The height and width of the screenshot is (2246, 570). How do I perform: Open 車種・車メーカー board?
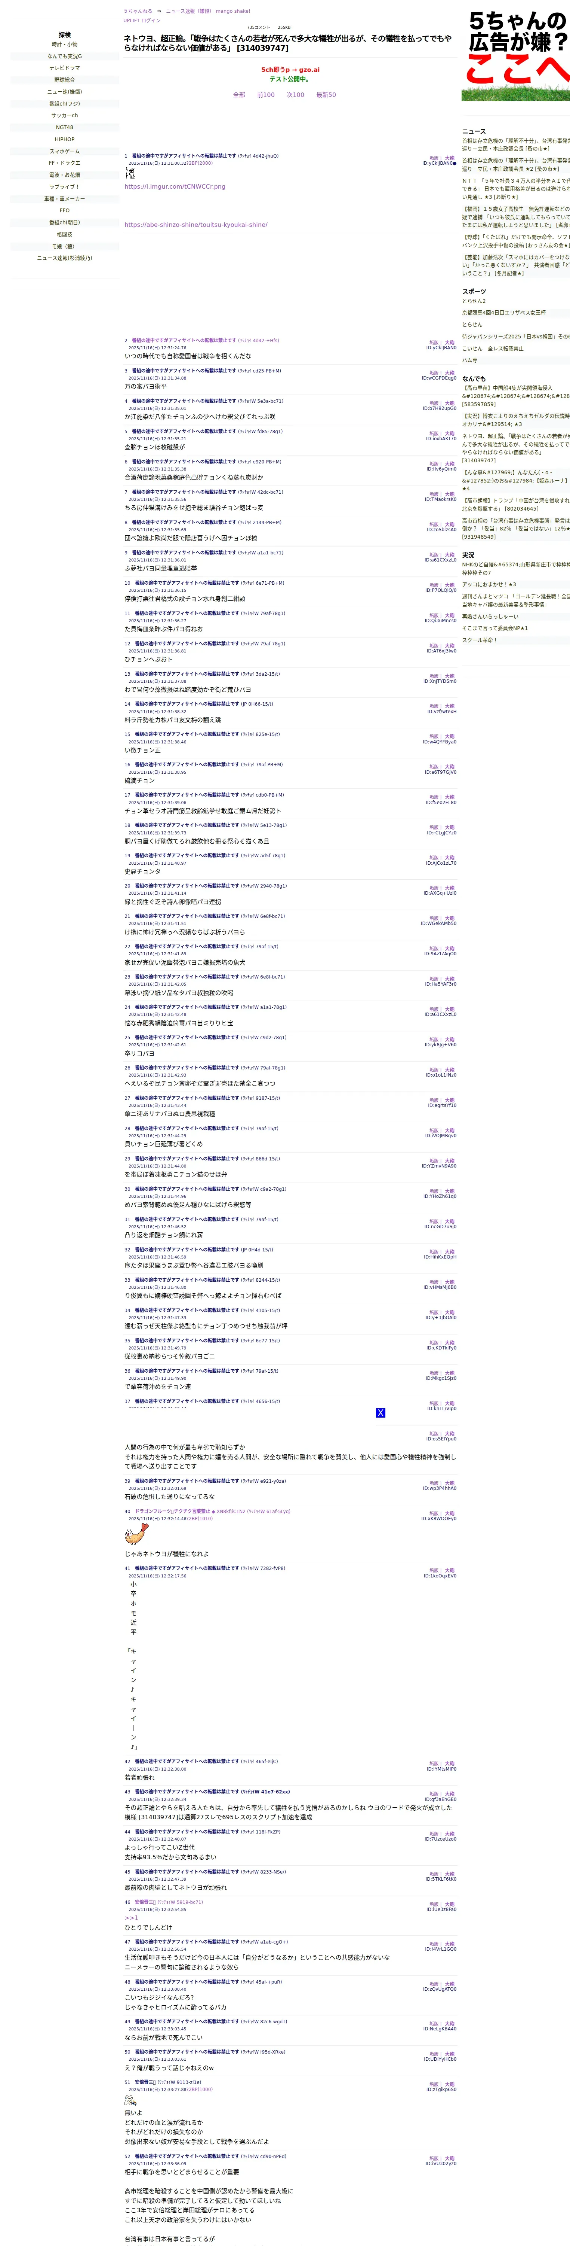pos(64,199)
